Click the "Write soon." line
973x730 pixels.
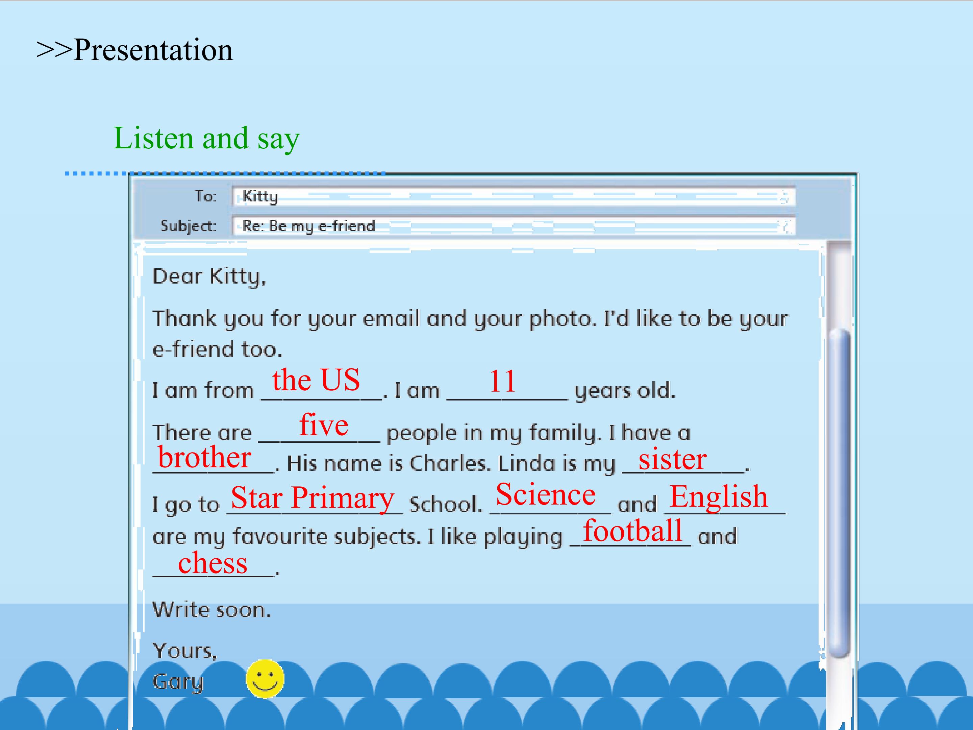pos(211,610)
